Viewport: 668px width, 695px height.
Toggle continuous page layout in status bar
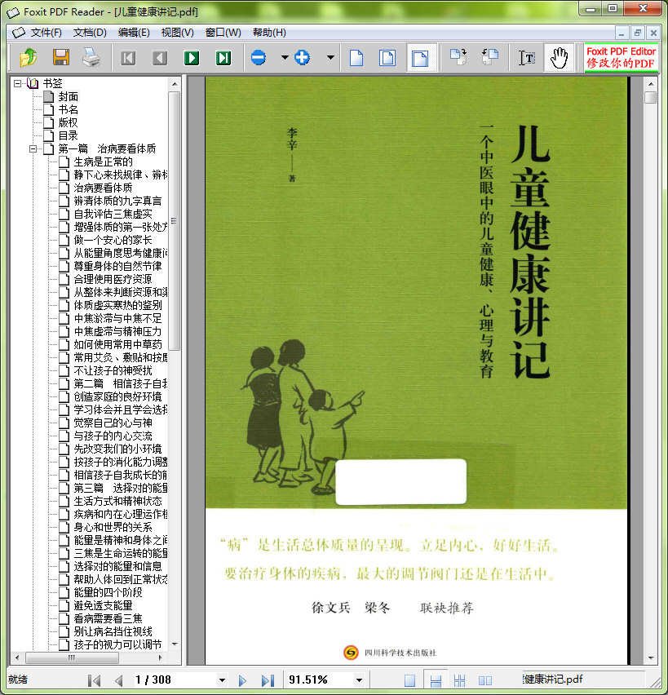pos(436,680)
